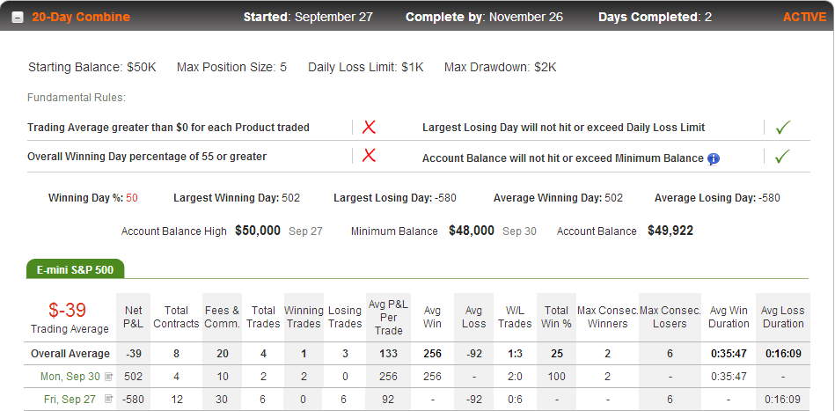Click the Minimum Balance info icon
835x411 pixels.
[714, 158]
